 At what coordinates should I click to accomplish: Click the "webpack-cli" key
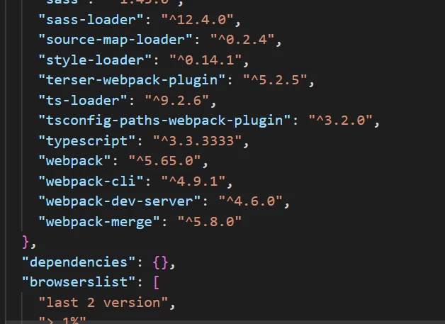91,181
